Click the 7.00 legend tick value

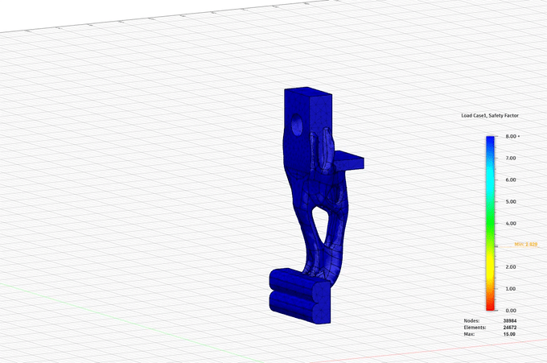511,158
